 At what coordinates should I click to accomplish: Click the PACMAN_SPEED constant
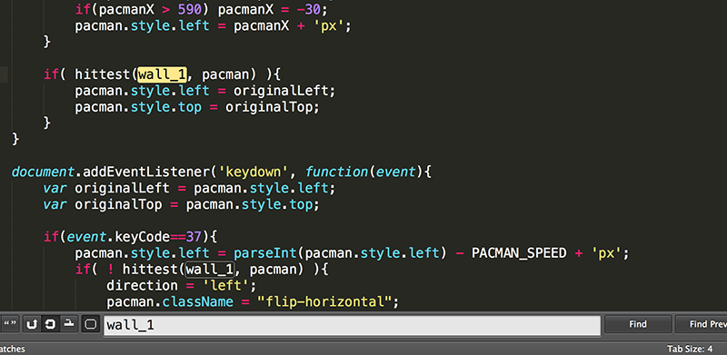[x=519, y=253]
